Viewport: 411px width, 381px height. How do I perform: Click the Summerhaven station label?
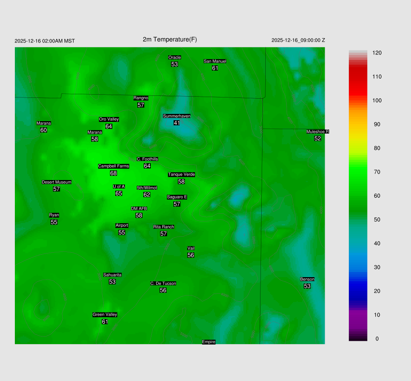(177, 116)
